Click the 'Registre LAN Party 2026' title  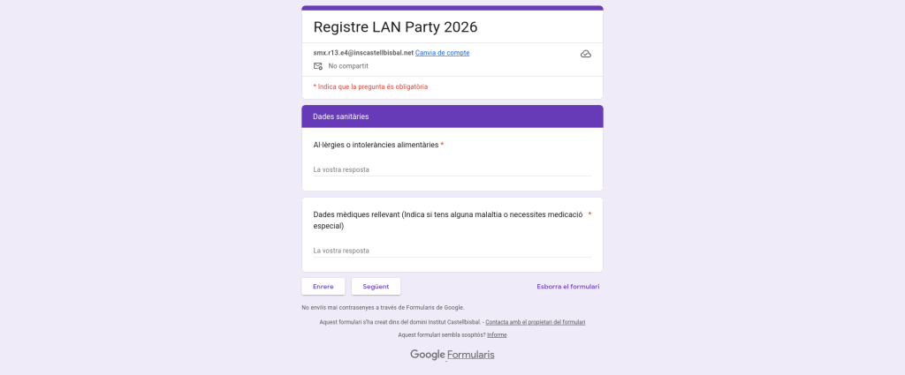[x=395, y=27]
